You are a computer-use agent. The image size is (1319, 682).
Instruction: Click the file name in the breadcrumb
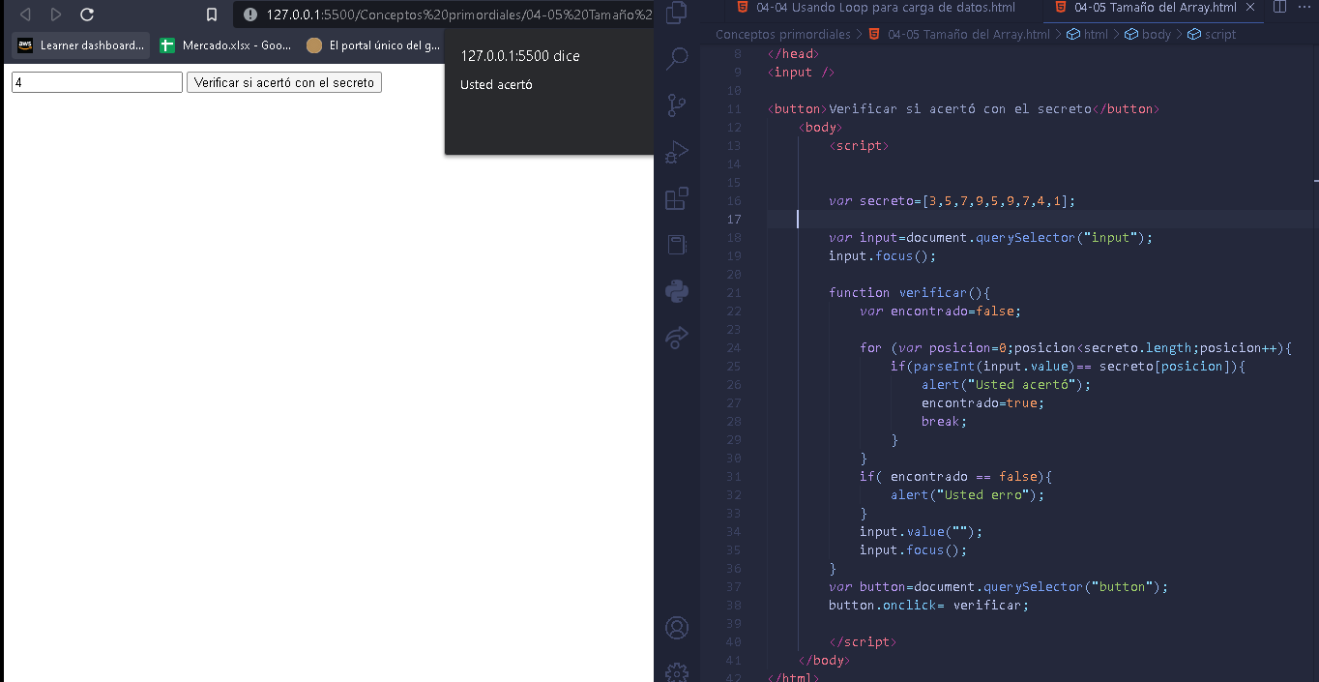[968, 34]
